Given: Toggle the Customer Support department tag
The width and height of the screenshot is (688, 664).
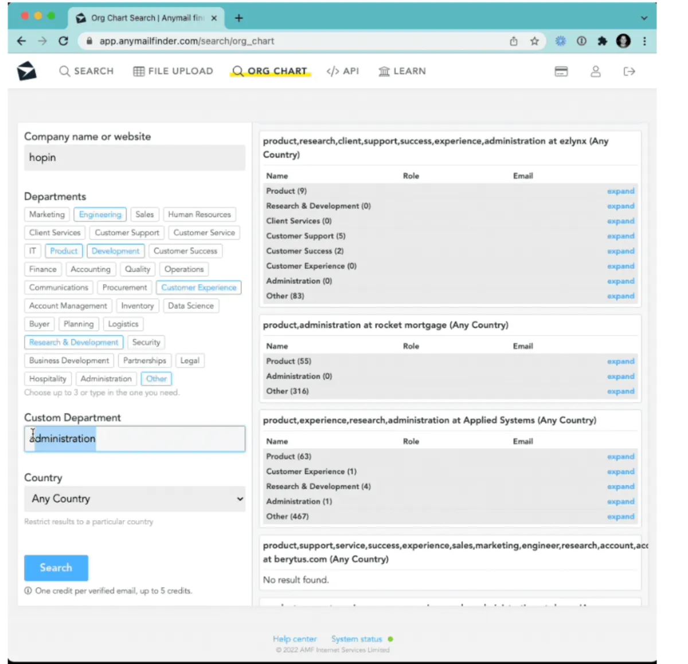Looking at the screenshot, I should tap(127, 233).
